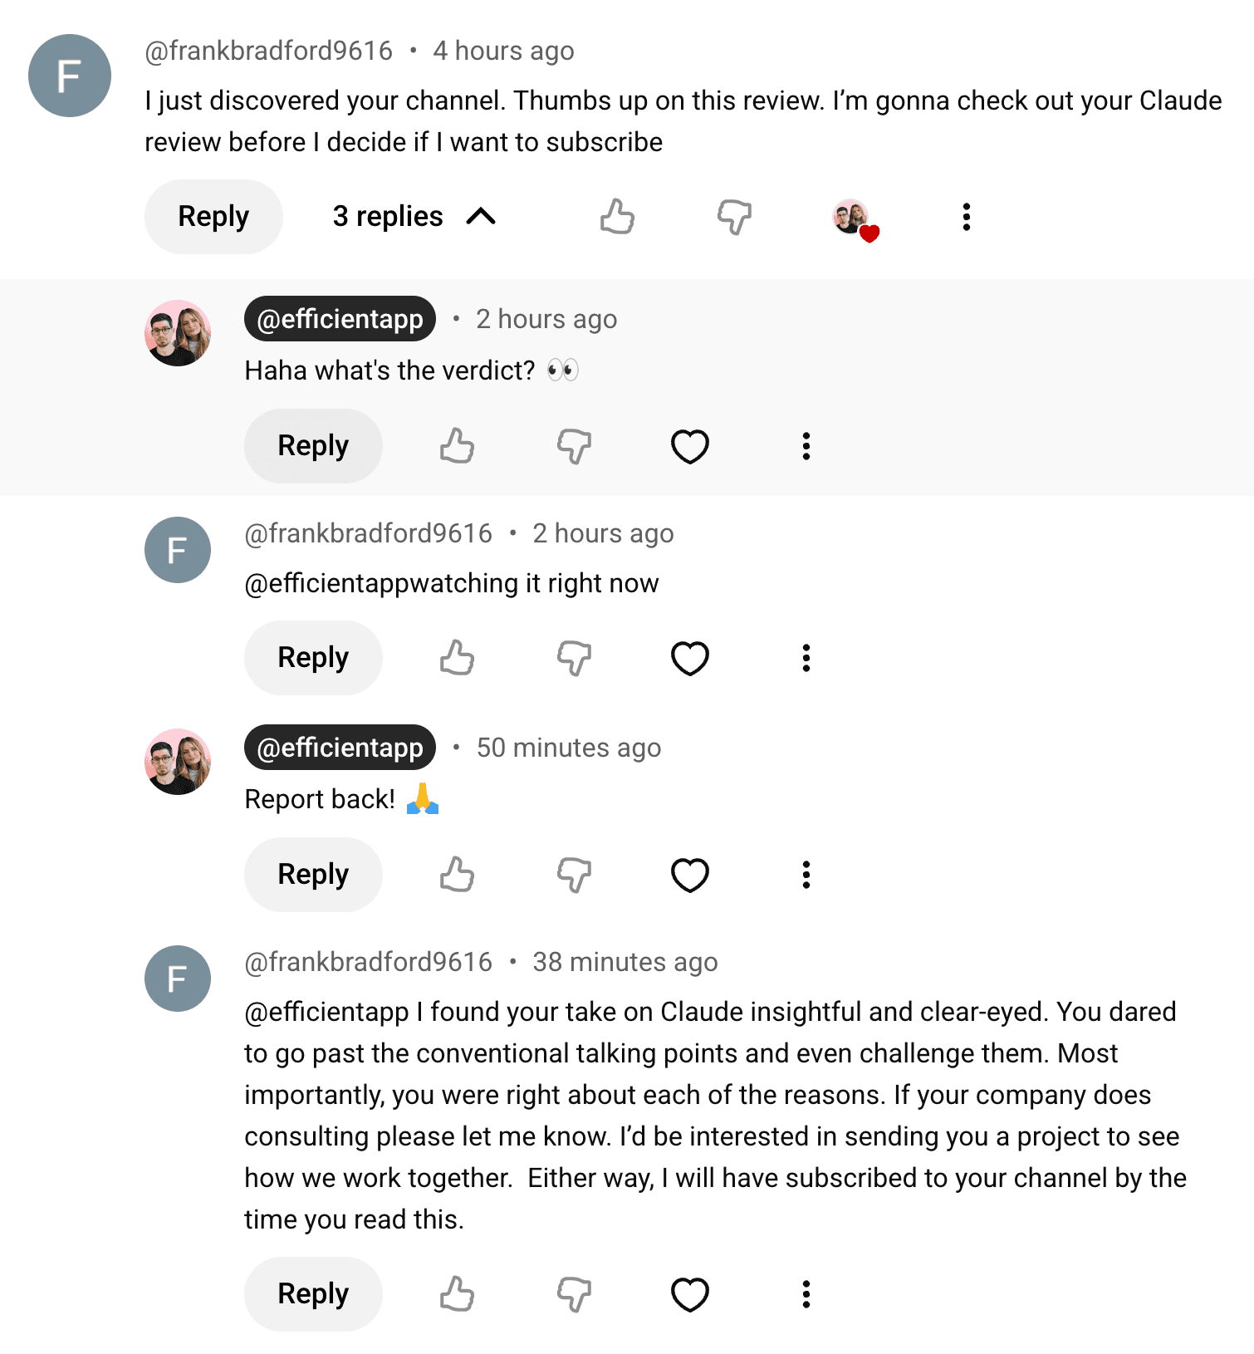Image resolution: width=1254 pixels, height=1354 pixels.
Task: Like the 'Report back!' reply
Action: click(x=457, y=875)
